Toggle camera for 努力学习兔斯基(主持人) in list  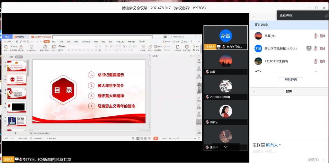(x=322, y=49)
